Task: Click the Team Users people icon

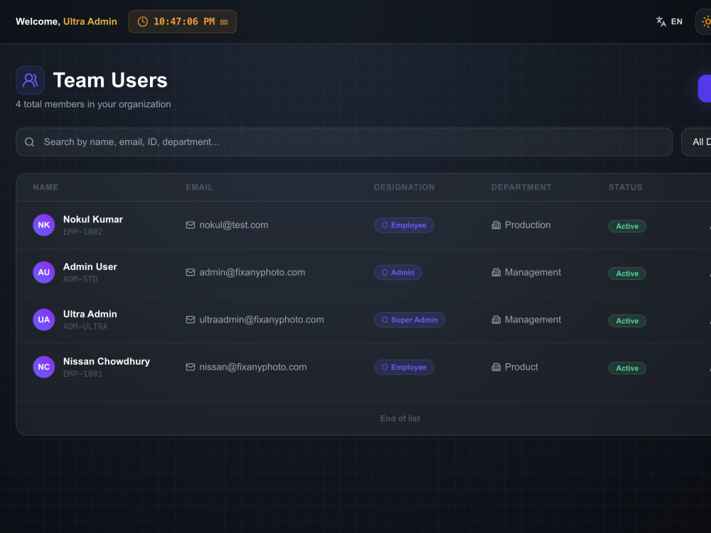Action: pyautogui.click(x=30, y=80)
